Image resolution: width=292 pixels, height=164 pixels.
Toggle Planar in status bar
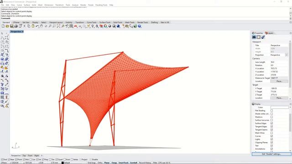point(107,163)
